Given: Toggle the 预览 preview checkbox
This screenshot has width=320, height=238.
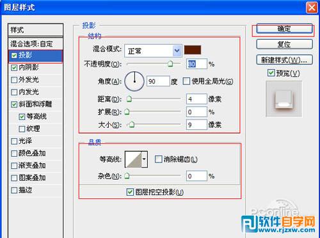Looking at the screenshot, I should click(271, 73).
